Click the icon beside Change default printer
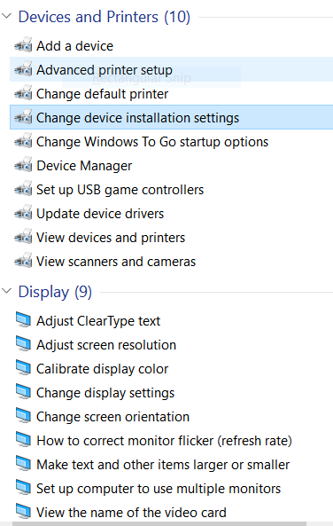The height and width of the screenshot is (526, 333). [x=23, y=93]
